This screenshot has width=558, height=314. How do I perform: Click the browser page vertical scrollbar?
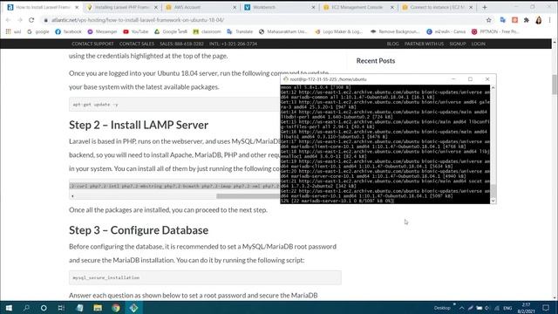(x=555, y=85)
